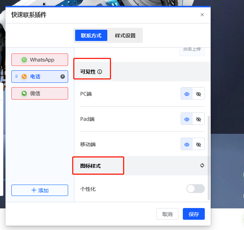Click the WhatsApp green logo icon

pyautogui.click(x=24, y=60)
